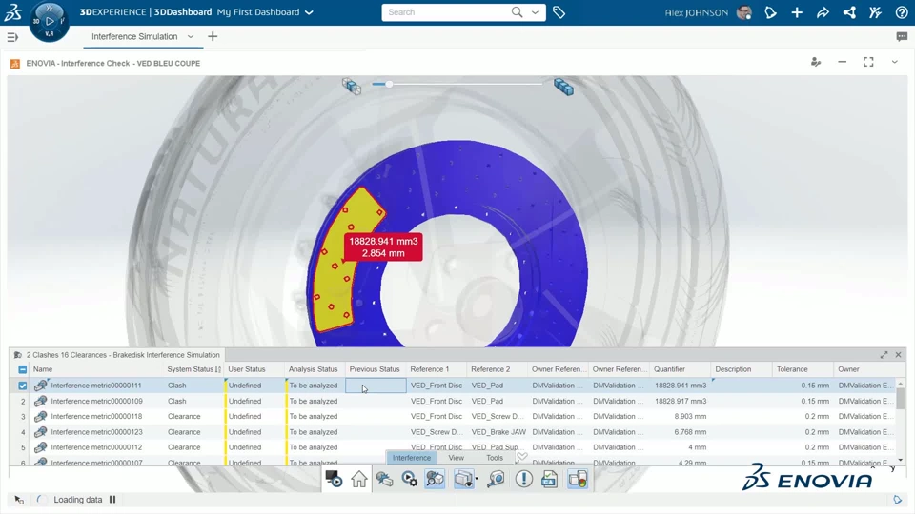Click the Analysis Status column header

point(313,369)
